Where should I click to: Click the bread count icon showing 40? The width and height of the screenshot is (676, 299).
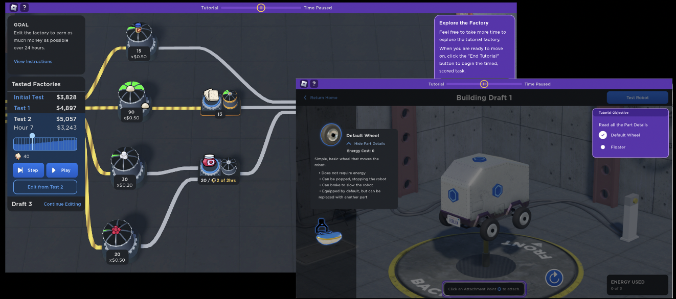[18, 157]
